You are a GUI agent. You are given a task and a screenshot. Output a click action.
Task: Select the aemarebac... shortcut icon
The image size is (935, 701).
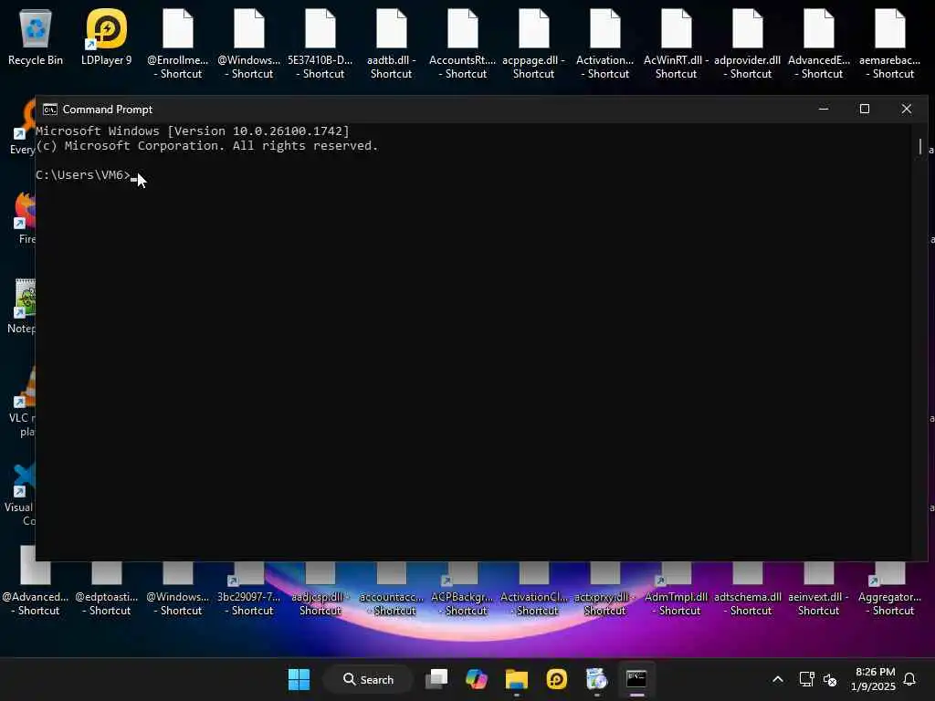tap(889, 44)
